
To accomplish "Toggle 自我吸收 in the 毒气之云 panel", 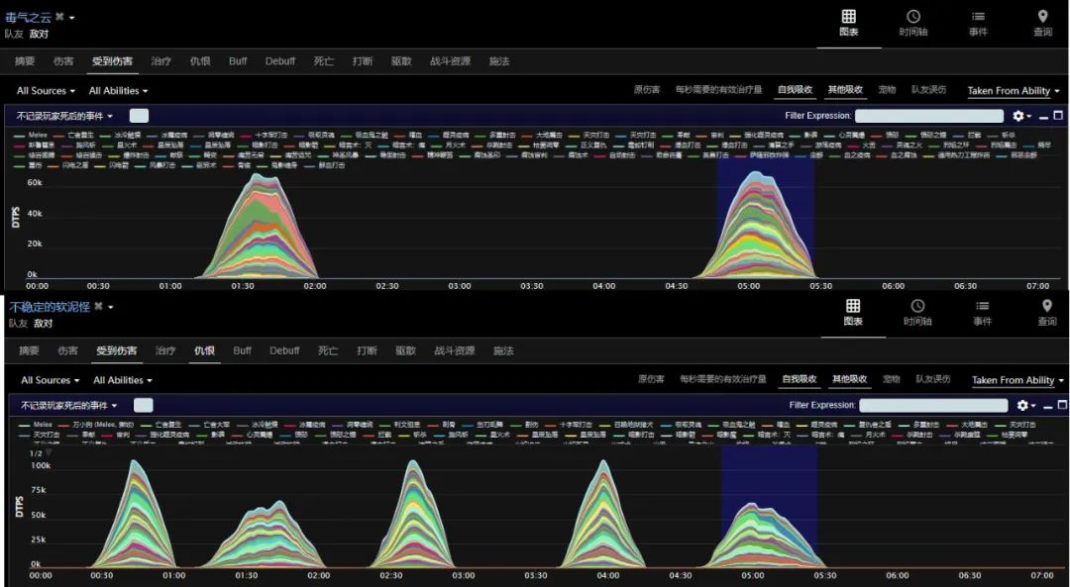I will pyautogui.click(x=795, y=90).
